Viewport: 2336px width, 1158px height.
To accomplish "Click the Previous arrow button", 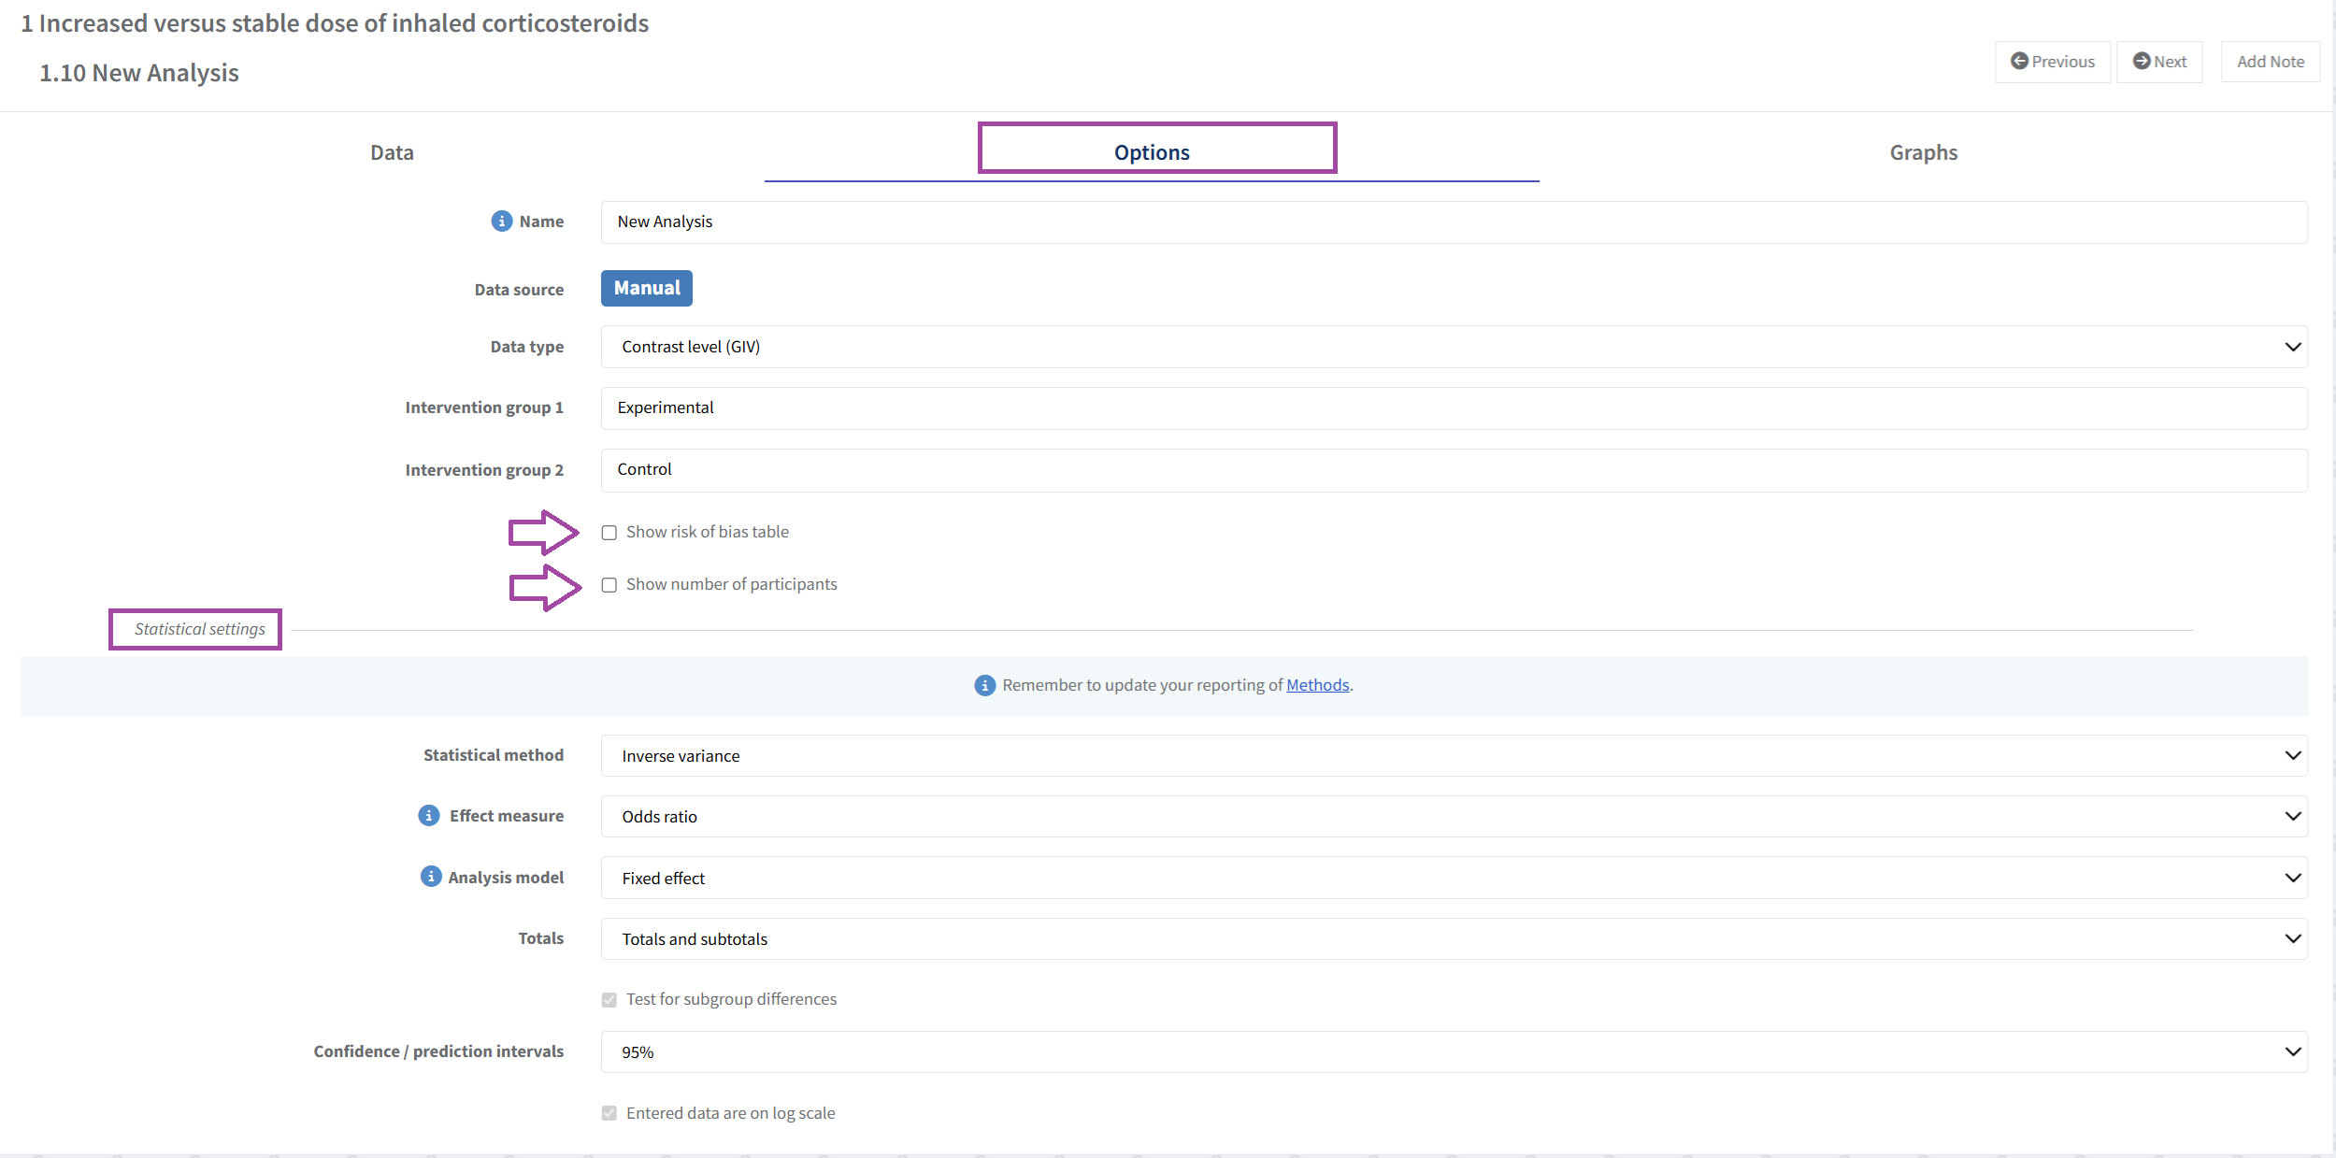I will pyautogui.click(x=2052, y=62).
